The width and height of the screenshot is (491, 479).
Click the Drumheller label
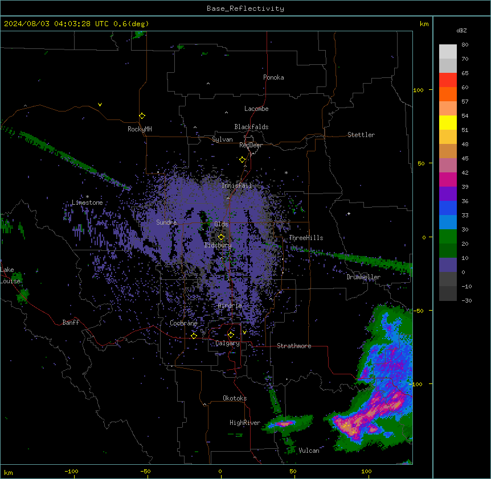[363, 277]
